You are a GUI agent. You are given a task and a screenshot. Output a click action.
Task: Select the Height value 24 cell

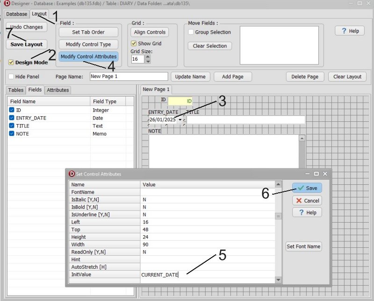[208, 237]
